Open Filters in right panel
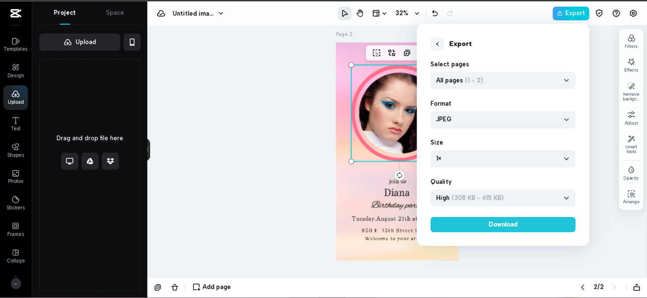647x298 pixels. tap(631, 41)
